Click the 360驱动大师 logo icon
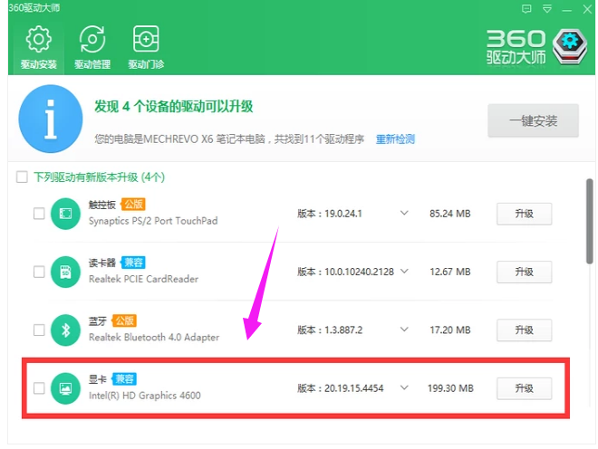Screen dimensions: 598x449 [x=570, y=47]
